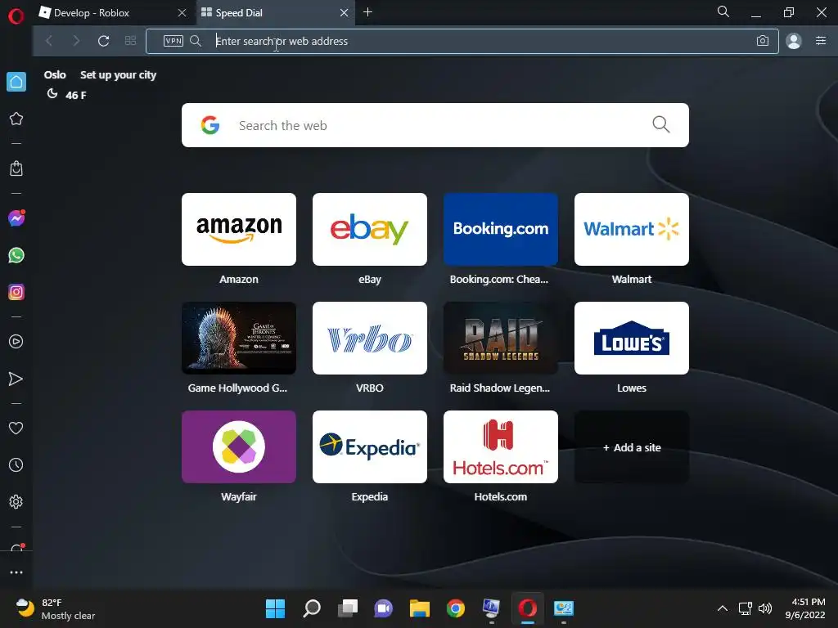Open the eBay speed dial tile

[x=370, y=229]
